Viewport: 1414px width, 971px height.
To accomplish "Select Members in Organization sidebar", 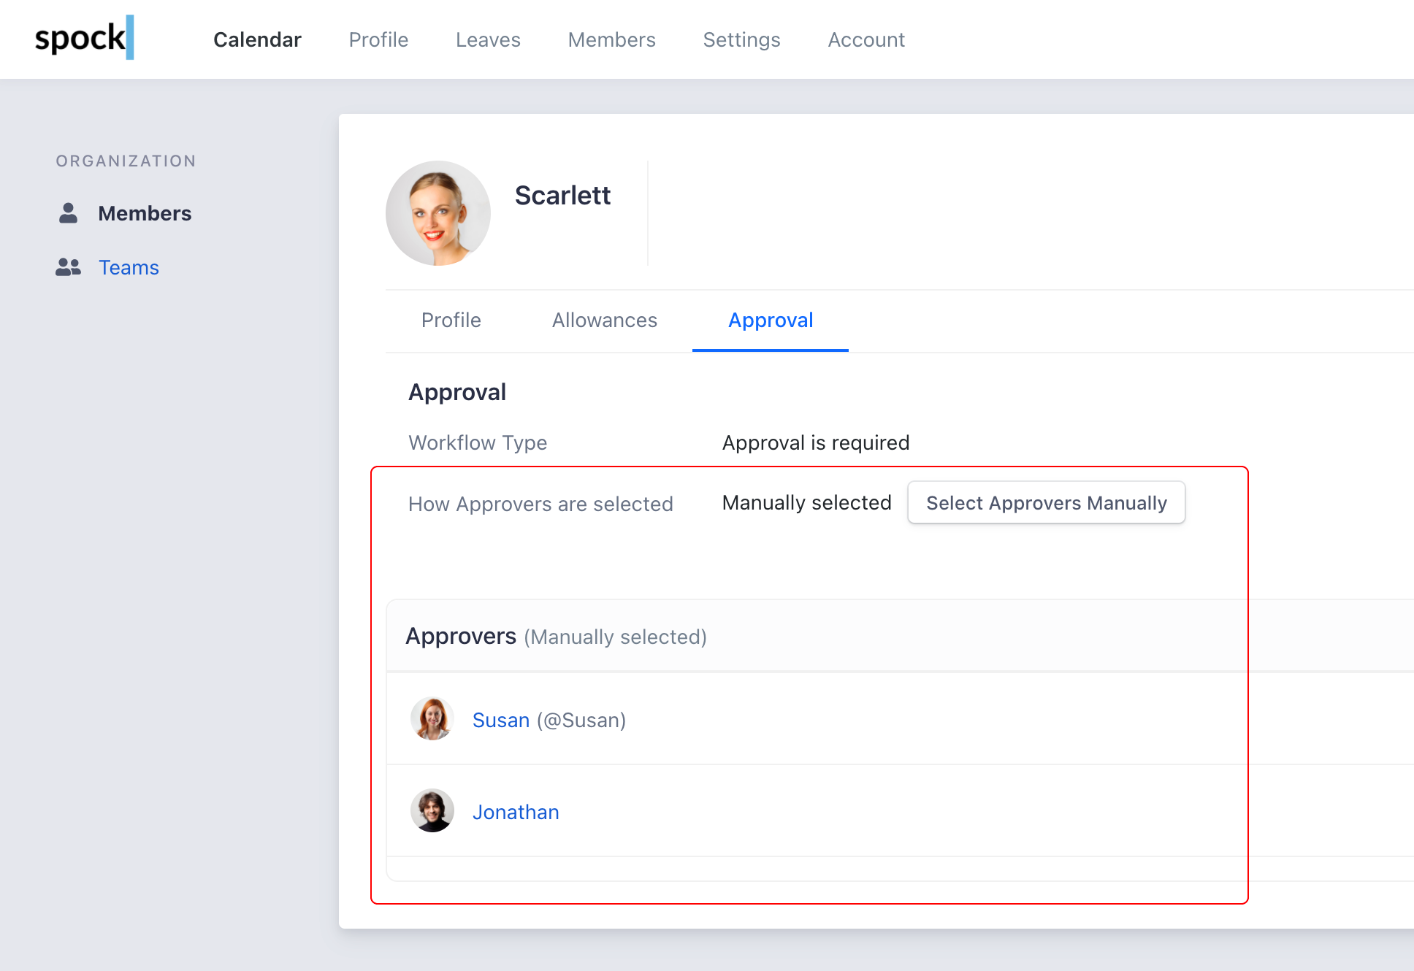I will coord(145,213).
